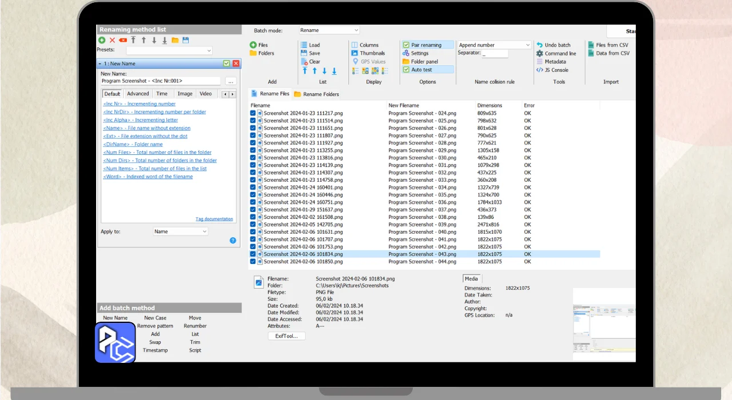Toggle the Pair renaming option
This screenshot has height=400, width=732.
pyautogui.click(x=406, y=45)
